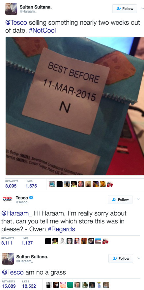
Task: Follow Sultan Sultana from the bottom tweet
Action: 121,258
